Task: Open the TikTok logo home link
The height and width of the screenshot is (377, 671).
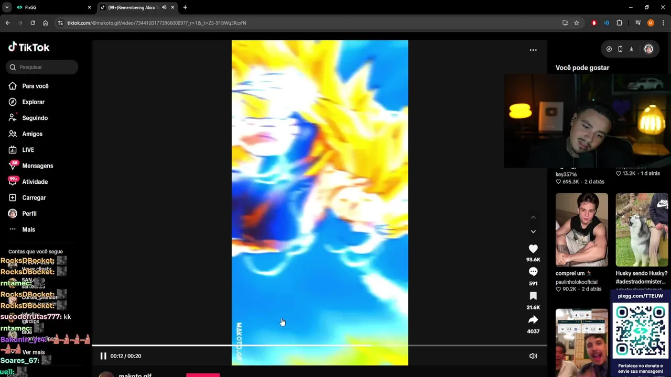Action: pyautogui.click(x=29, y=47)
